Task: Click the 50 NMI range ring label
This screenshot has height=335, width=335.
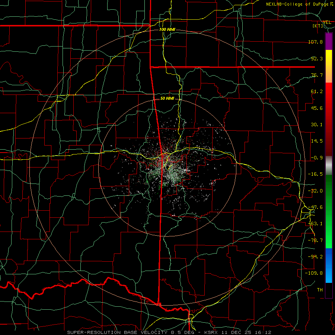Action: pos(167,99)
